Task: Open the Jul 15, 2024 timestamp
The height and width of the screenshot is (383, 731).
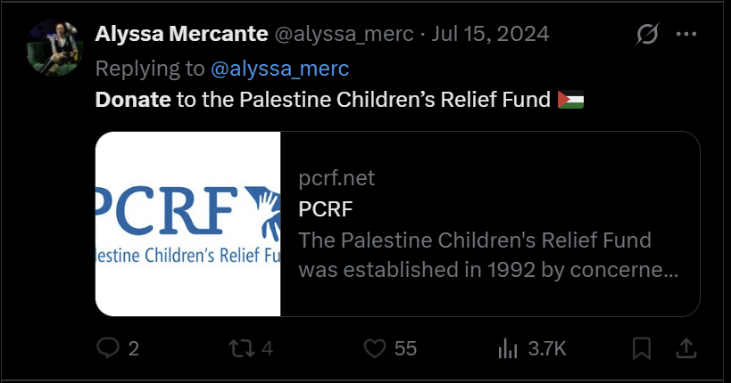Action: [x=490, y=34]
